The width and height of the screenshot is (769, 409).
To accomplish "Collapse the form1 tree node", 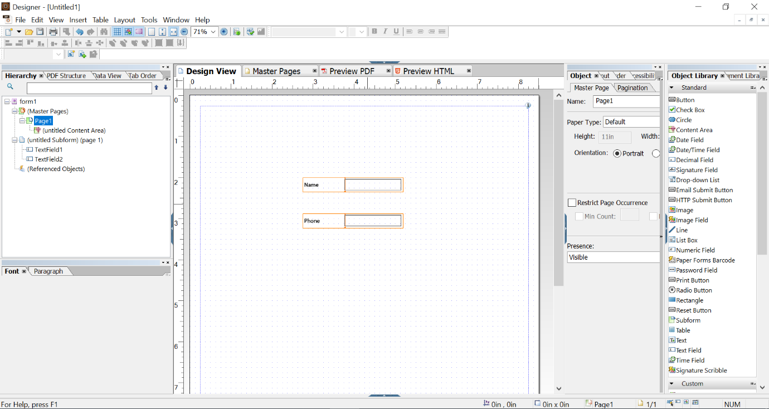I will (x=7, y=101).
